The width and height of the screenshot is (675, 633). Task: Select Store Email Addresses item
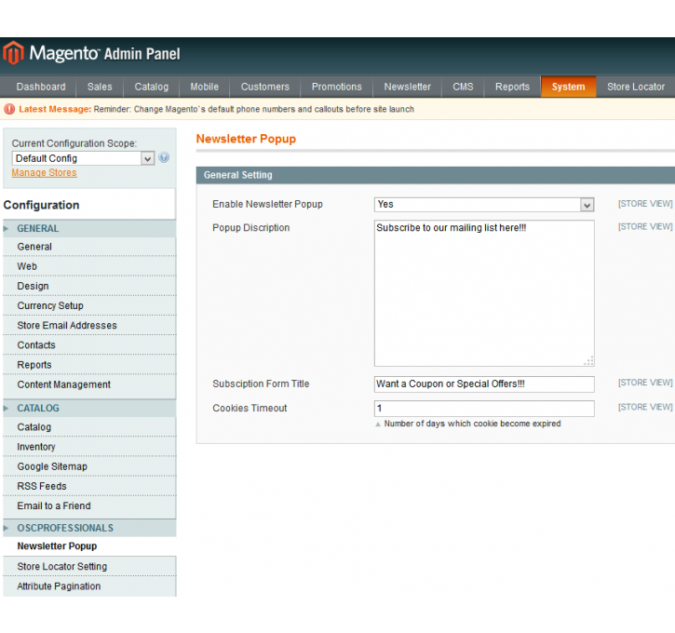[x=89, y=325]
